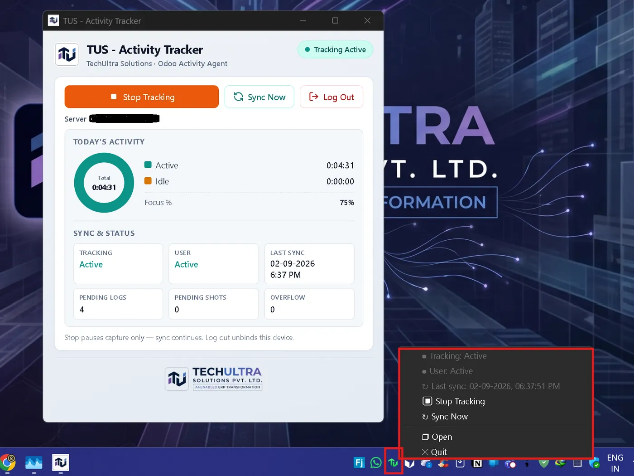Click the redacted Server address field
The image size is (634, 476).
[125, 119]
